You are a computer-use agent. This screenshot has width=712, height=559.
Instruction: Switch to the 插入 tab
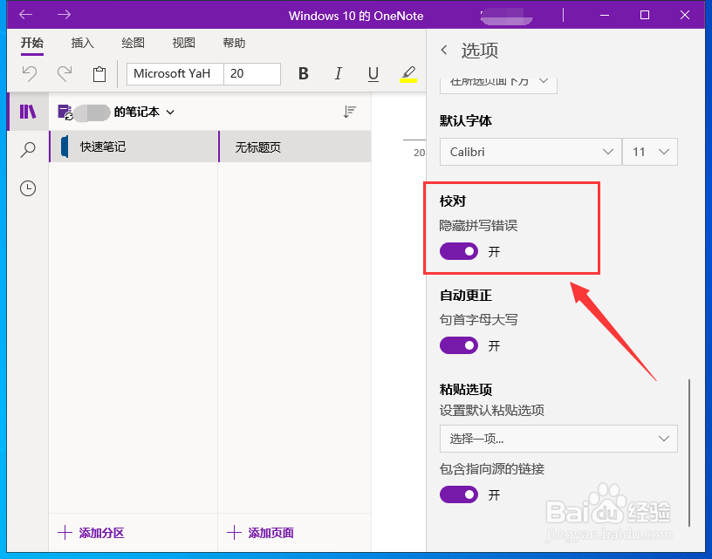pos(83,43)
